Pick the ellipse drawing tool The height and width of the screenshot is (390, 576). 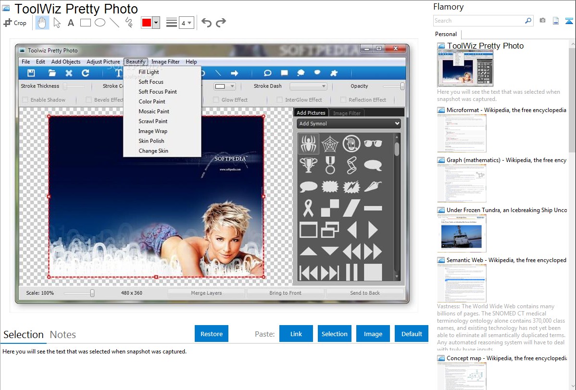pos(100,23)
